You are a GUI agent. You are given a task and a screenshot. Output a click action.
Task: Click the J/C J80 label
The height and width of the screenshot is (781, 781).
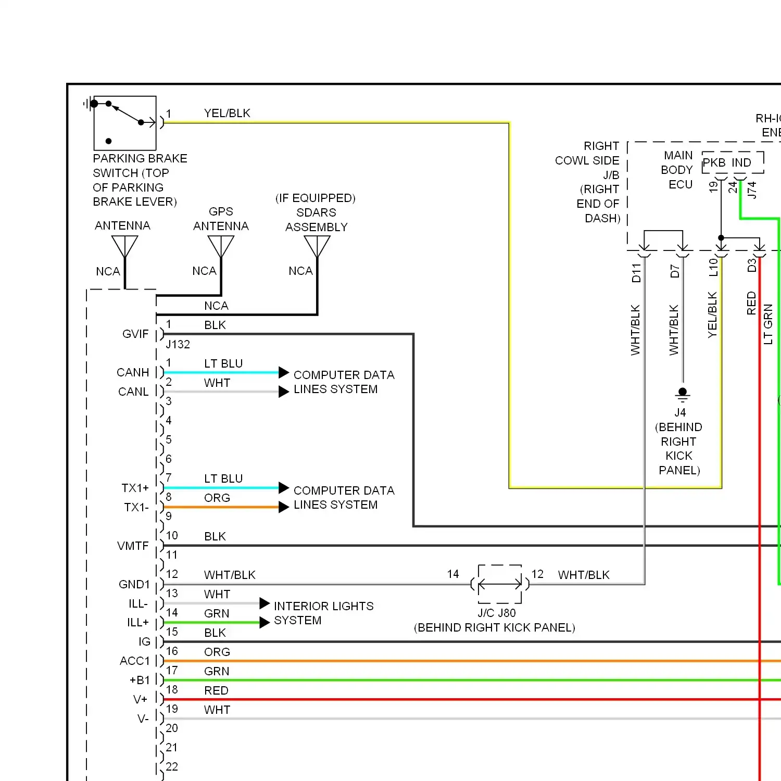pos(497,613)
